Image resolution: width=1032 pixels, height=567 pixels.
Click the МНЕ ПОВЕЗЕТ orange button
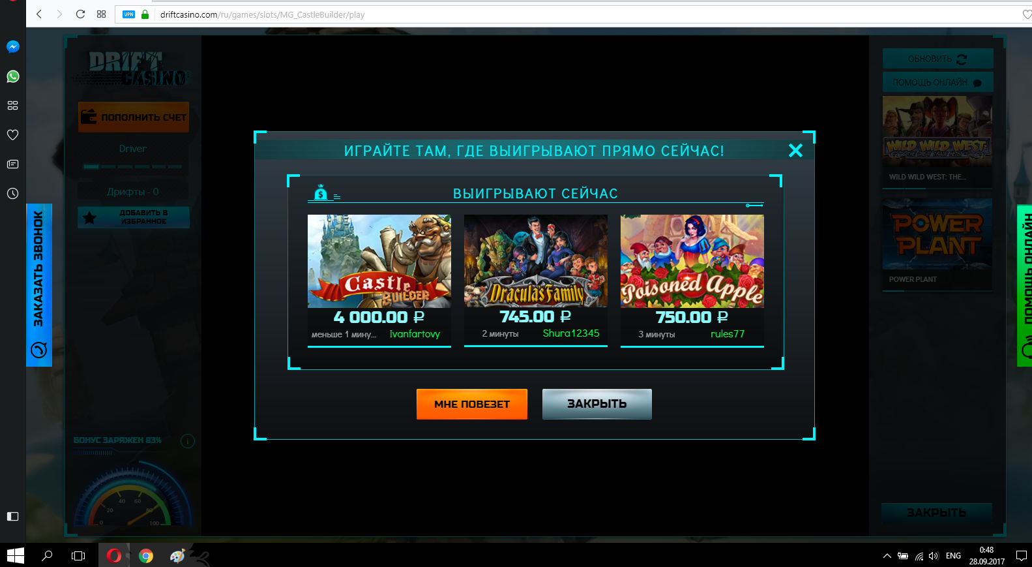(472, 405)
